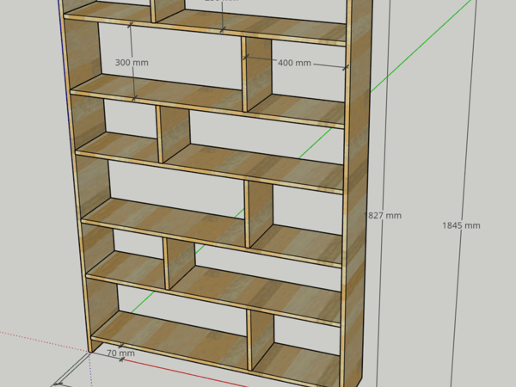Select the 70 mm dimension label
516x387 pixels.
point(120,353)
